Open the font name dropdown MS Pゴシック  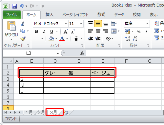pos(66,24)
